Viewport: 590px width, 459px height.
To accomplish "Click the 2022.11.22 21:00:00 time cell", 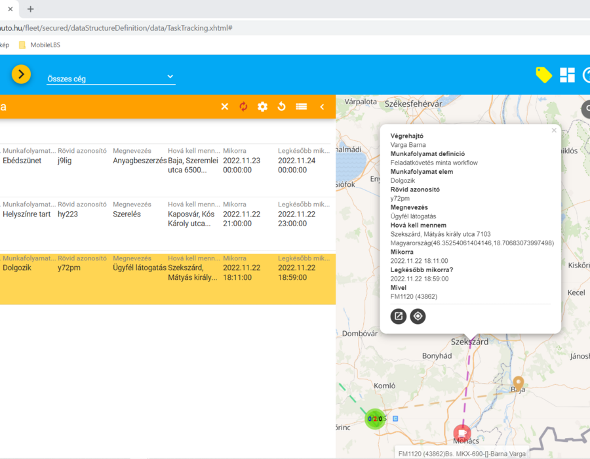I will click(x=241, y=219).
